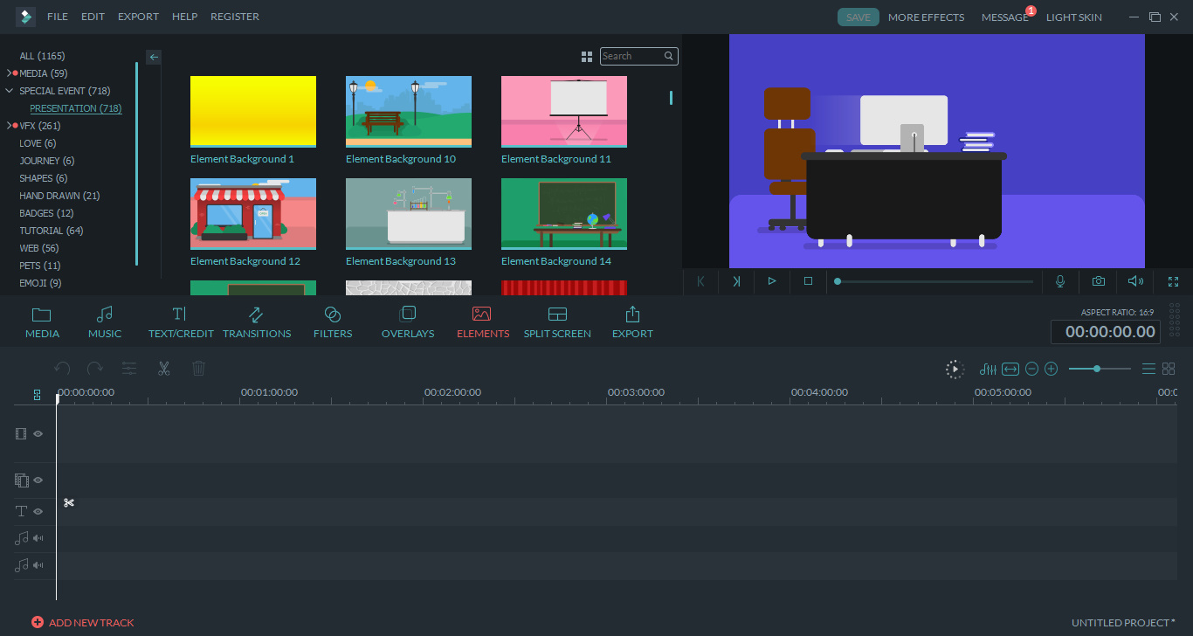Click the trash delete icon
The image size is (1193, 636).
[x=198, y=369]
